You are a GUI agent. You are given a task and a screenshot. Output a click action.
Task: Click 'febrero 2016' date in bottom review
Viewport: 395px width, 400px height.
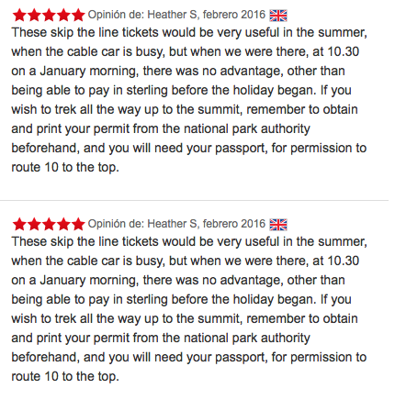click(x=234, y=224)
